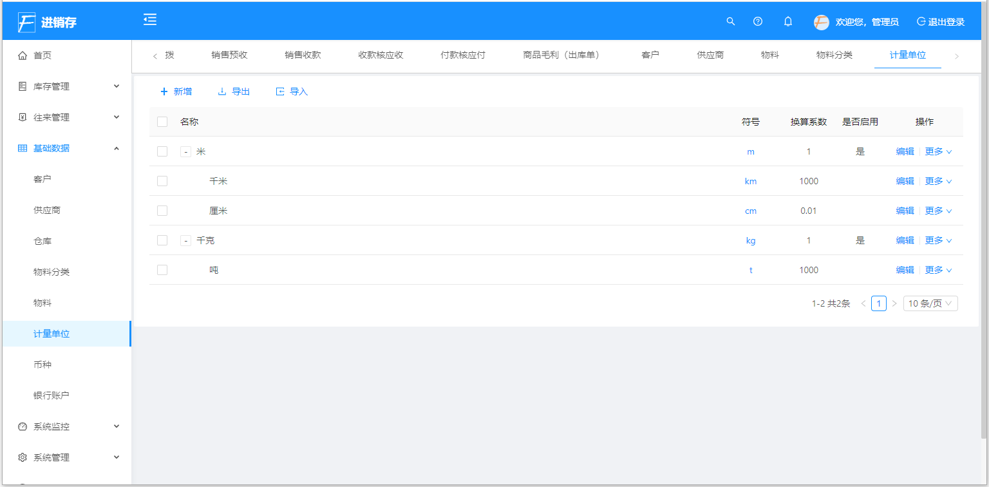989x487 pixels.
Task: Click the 进销存 logo icon
Action: [26, 22]
